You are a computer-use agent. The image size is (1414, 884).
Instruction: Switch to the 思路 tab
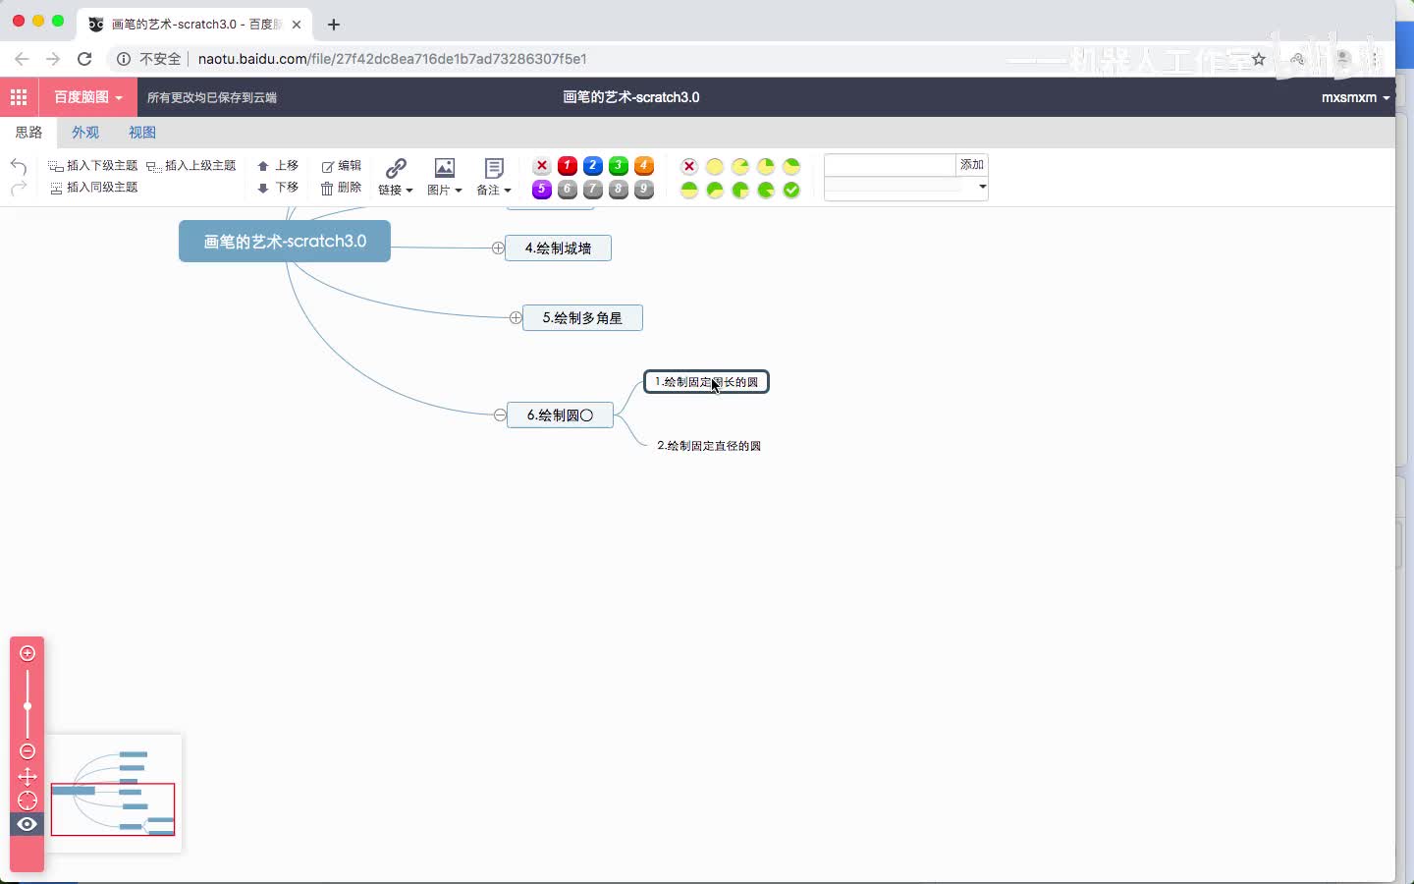pyautogui.click(x=28, y=132)
